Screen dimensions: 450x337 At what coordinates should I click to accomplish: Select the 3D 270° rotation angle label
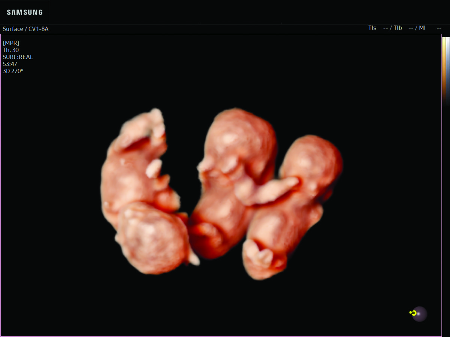(13, 71)
